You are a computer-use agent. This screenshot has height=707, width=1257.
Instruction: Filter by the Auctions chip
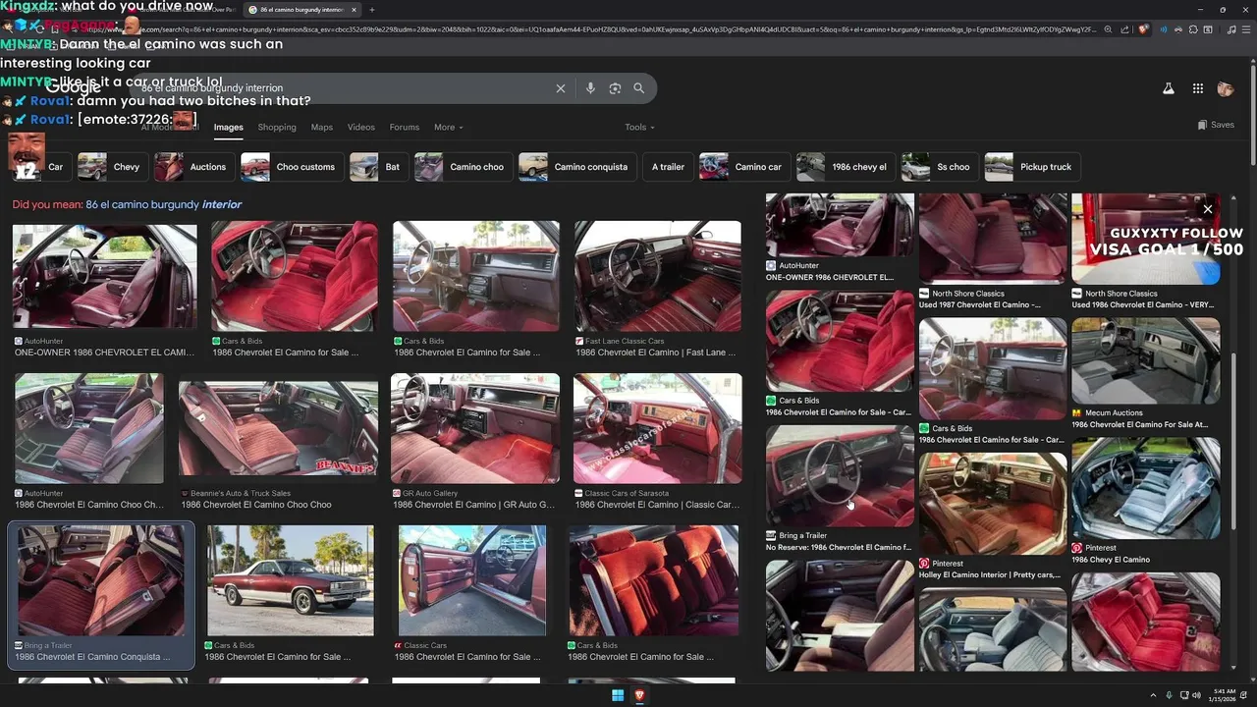click(x=192, y=167)
